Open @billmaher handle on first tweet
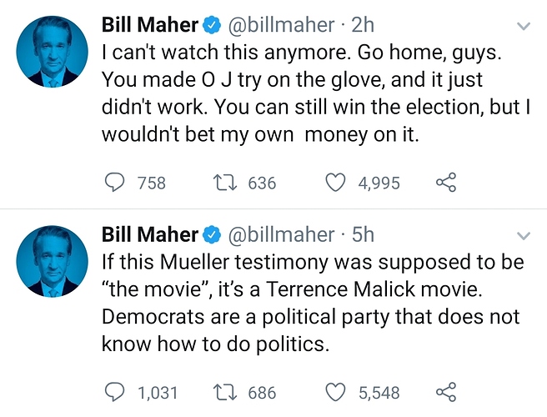 pyautogui.click(x=281, y=25)
